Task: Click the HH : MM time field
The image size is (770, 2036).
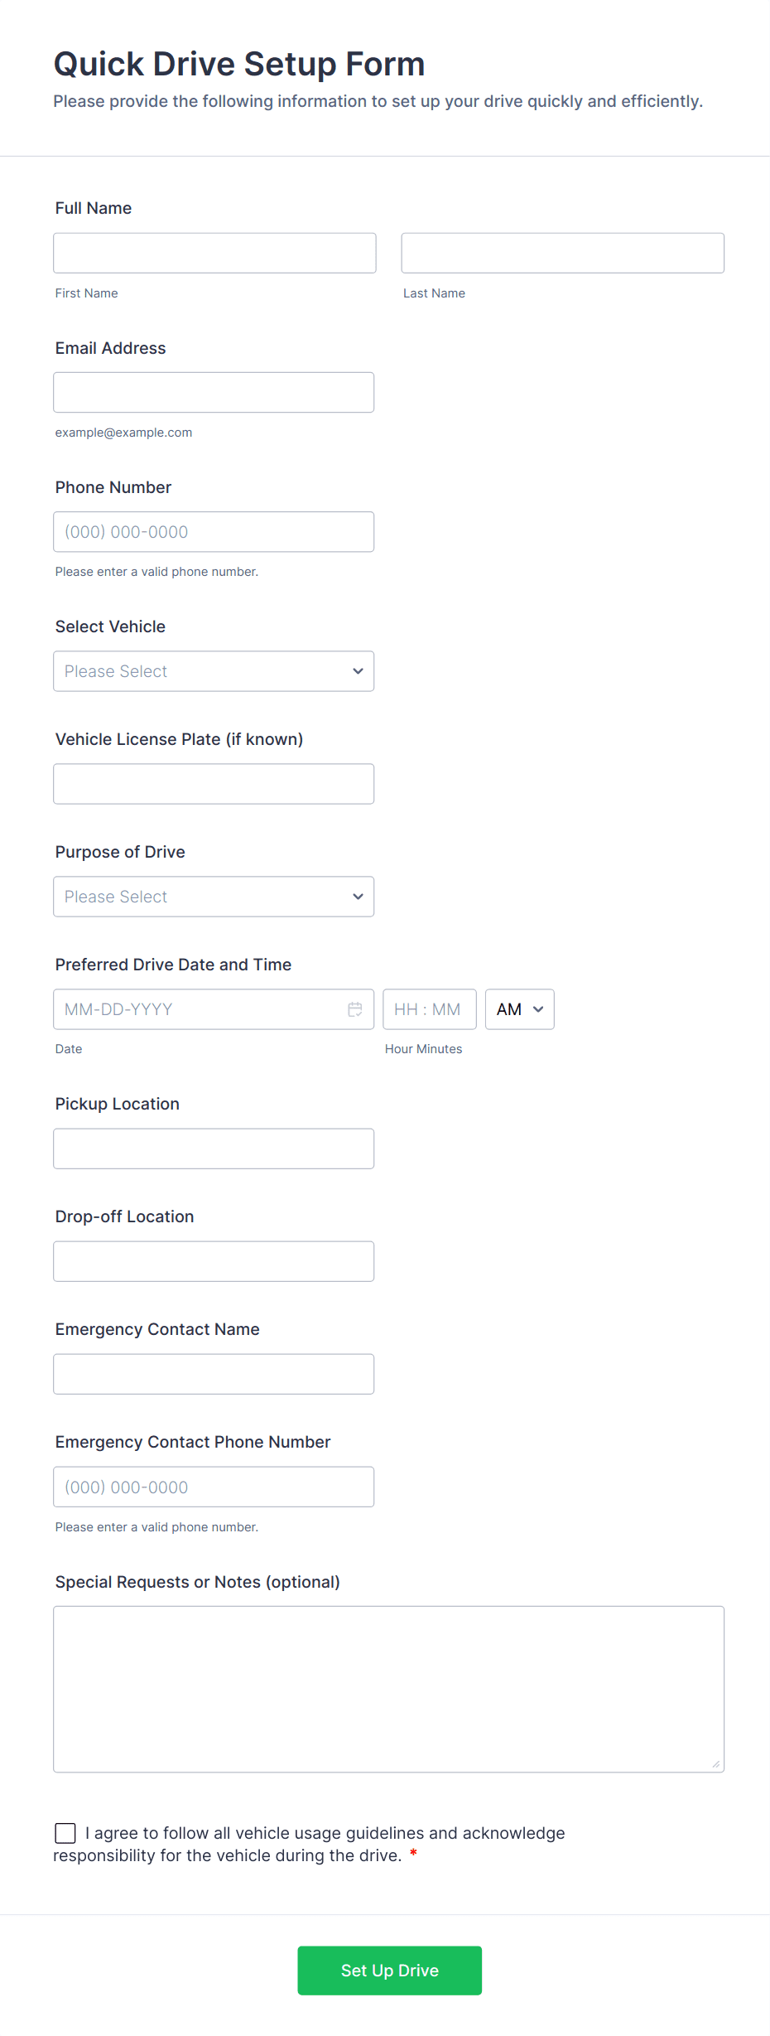Action: click(x=429, y=1009)
